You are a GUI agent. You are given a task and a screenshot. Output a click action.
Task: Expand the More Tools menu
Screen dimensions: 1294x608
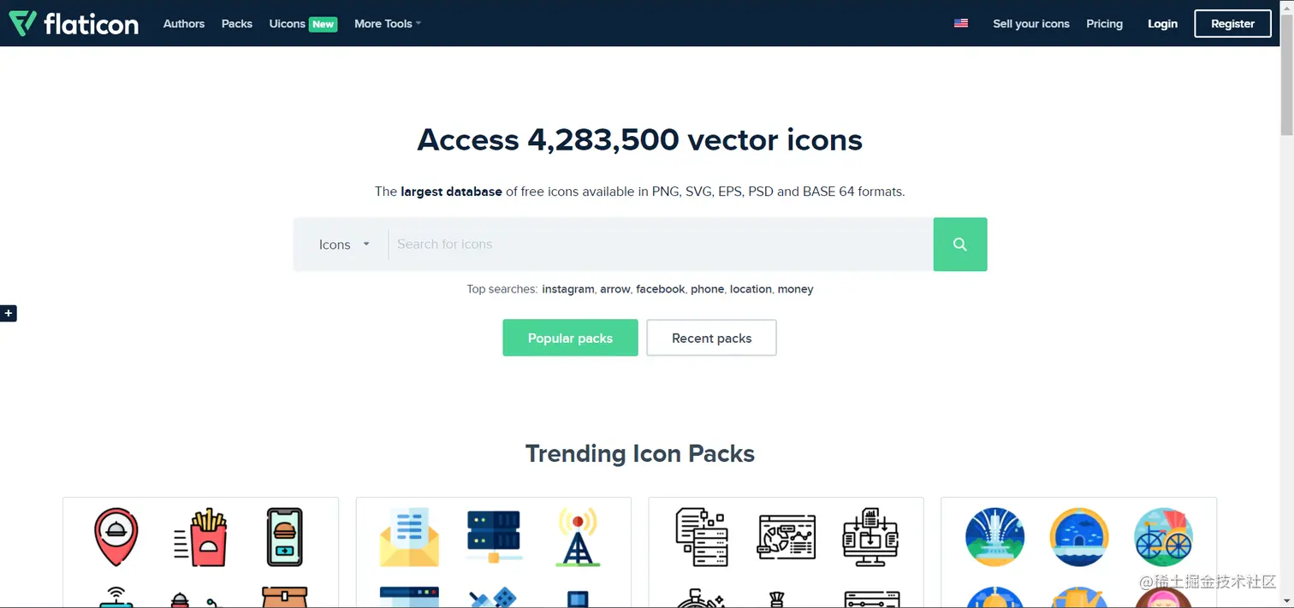tap(388, 24)
